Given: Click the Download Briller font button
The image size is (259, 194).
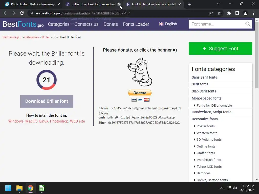Looking at the screenshot, I should [x=47, y=101].
